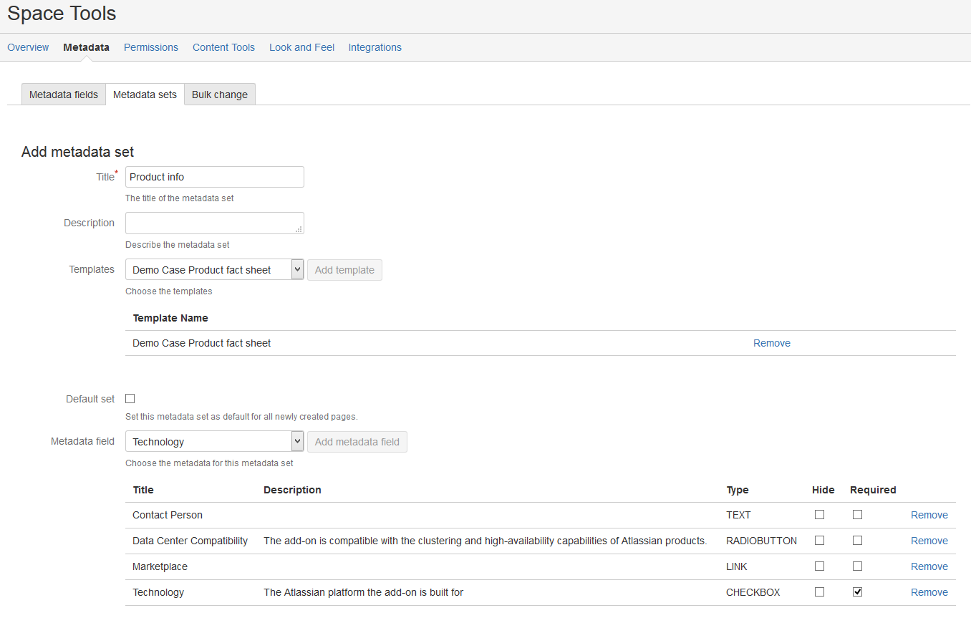Image resolution: width=971 pixels, height=618 pixels.
Task: Click the Title input field
Action: pos(214,177)
